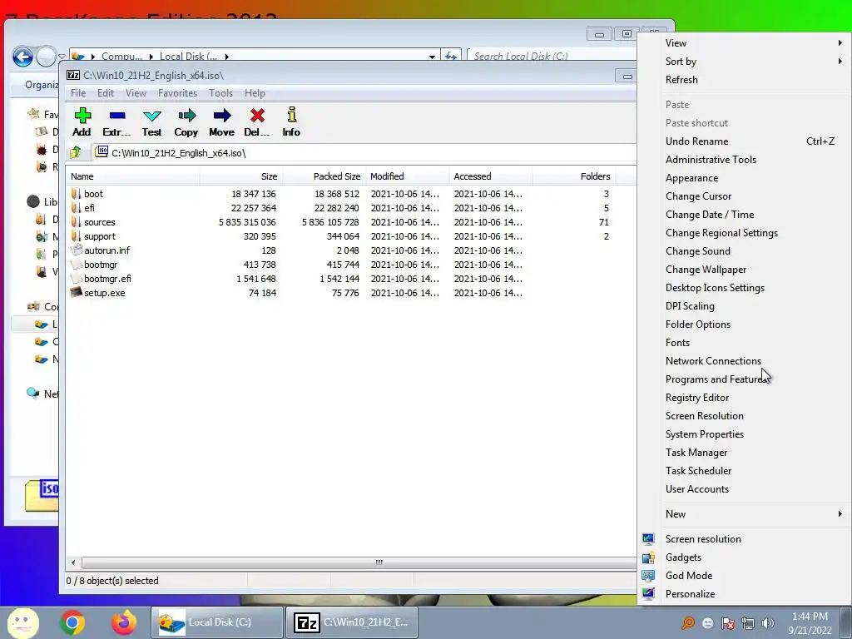Sort by the Folders column header
The width and height of the screenshot is (852, 639).
(x=574, y=176)
